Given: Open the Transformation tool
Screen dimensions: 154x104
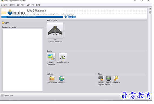Looking at the screenshot, I should pyautogui.click(x=63, y=57).
